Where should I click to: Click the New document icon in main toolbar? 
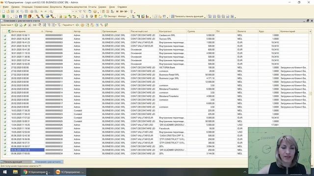point(3,12)
